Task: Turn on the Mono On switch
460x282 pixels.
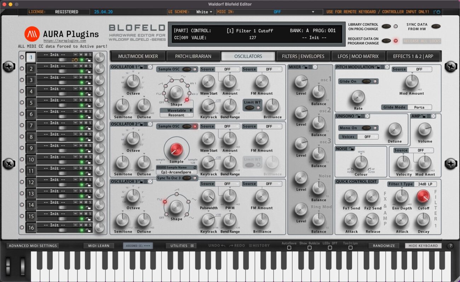Action: coord(366,128)
